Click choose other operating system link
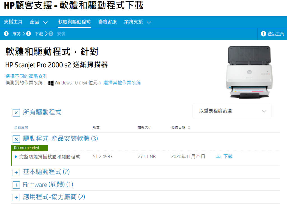This screenshot has width=287, height=206. point(122,83)
